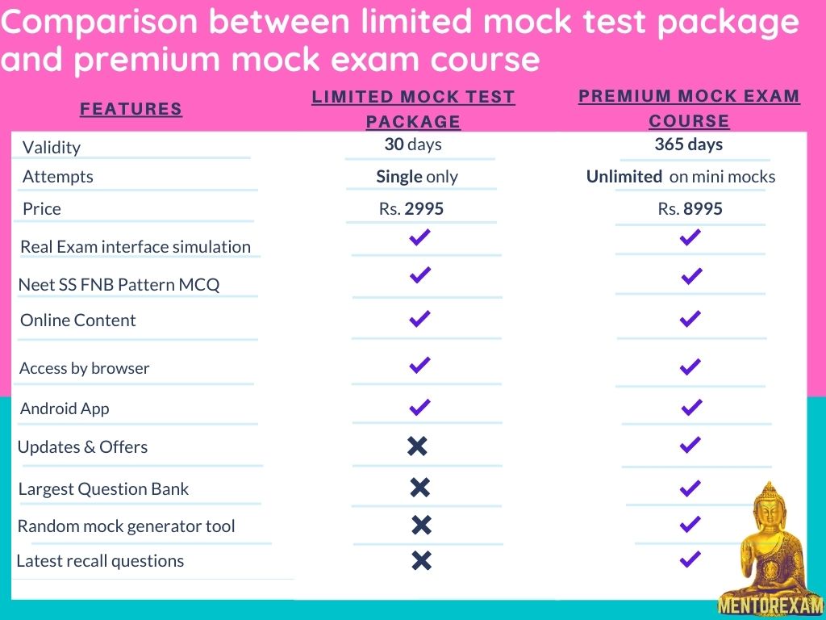Click the Limited package Updates & Offers cross
826x620 pixels.
pos(417,446)
